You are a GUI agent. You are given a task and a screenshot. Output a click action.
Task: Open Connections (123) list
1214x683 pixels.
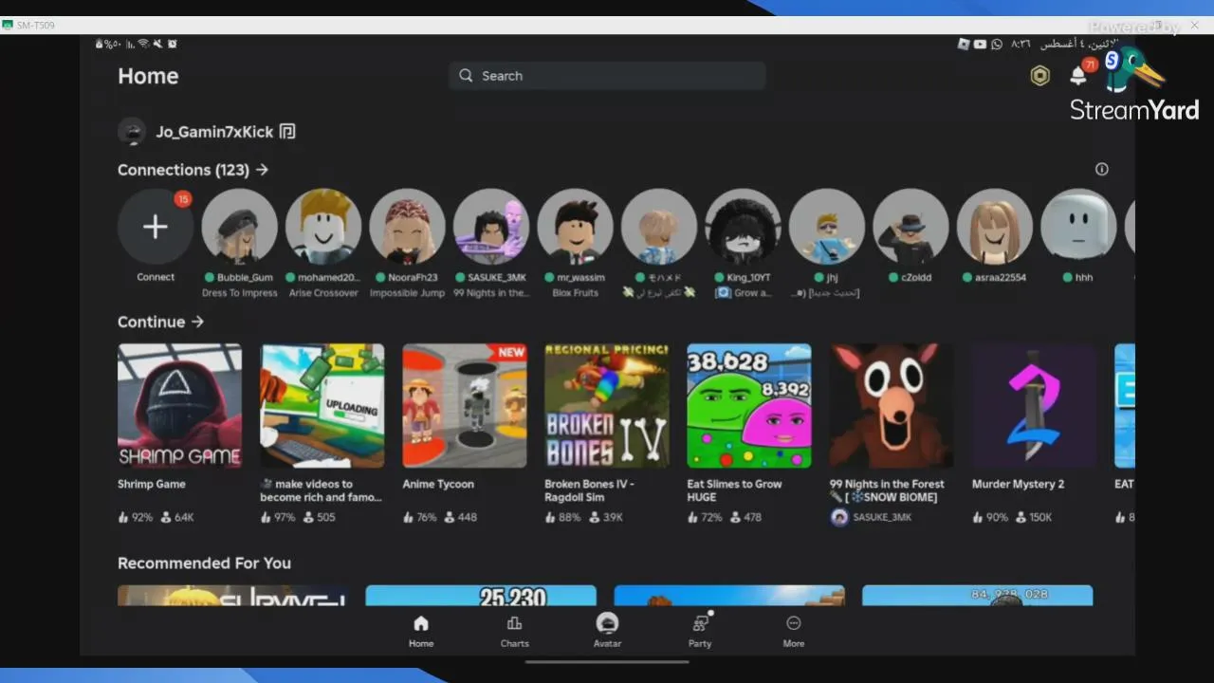click(x=193, y=170)
